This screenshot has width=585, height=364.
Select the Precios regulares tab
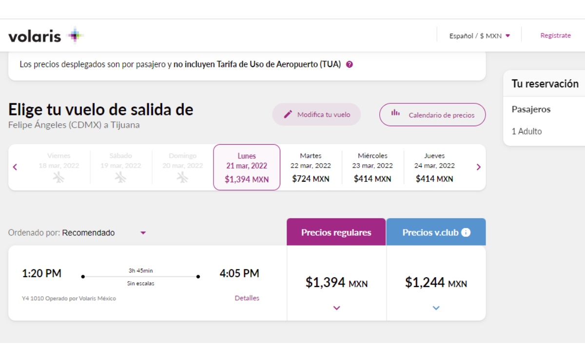(x=336, y=232)
